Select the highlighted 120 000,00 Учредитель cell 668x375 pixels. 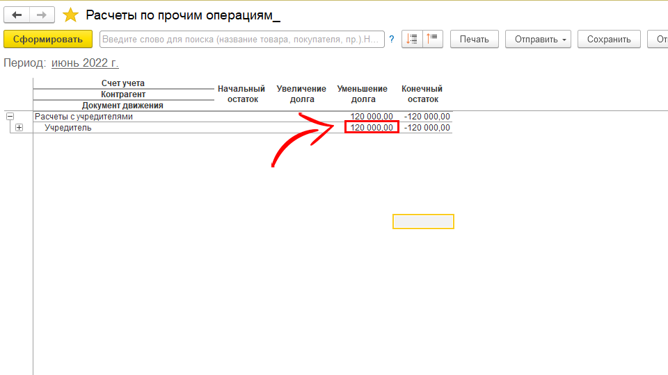(x=372, y=128)
